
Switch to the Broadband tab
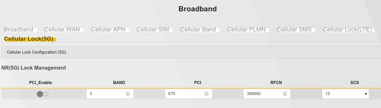[x=18, y=29]
